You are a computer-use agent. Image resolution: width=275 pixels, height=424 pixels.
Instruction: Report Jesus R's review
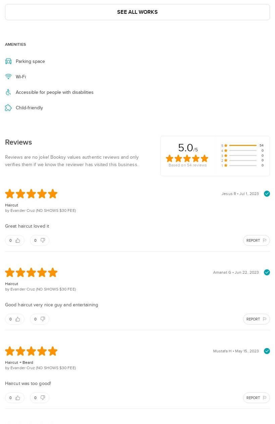pyautogui.click(x=256, y=240)
